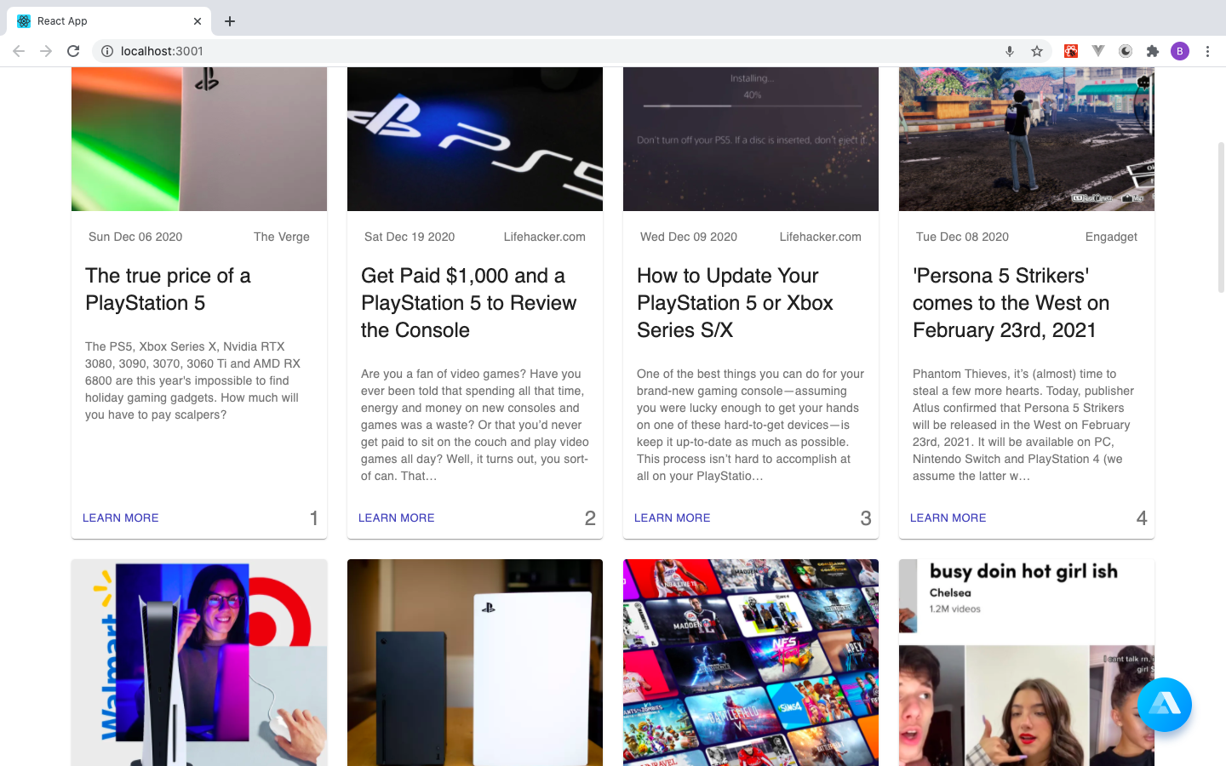Click the site info icon in address bar
Image resolution: width=1226 pixels, height=766 pixels.
tap(107, 51)
